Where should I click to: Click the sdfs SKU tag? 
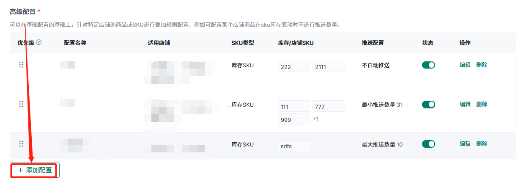click(294, 146)
